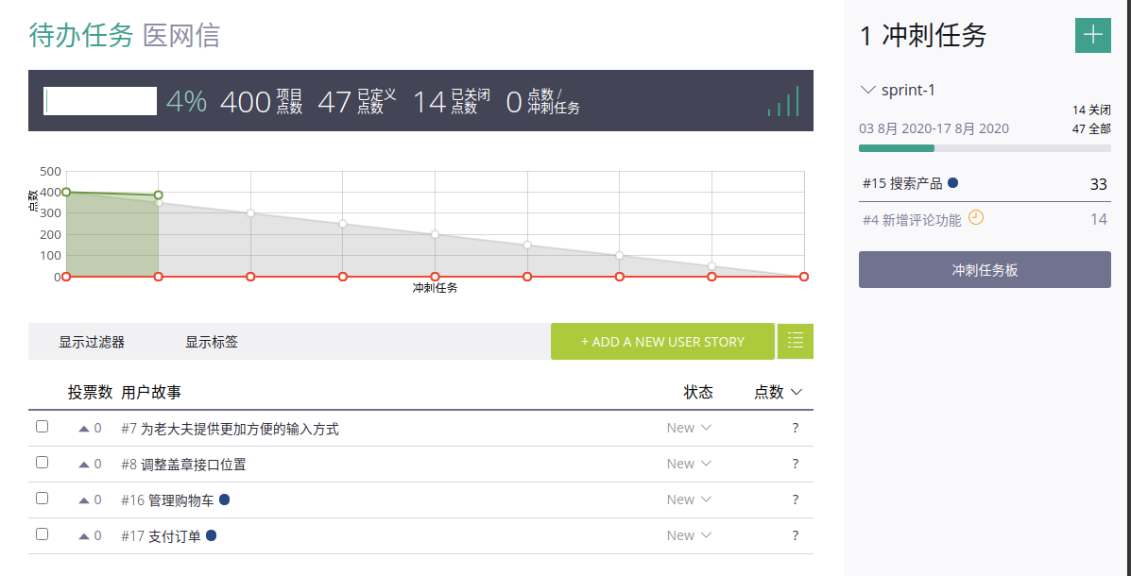The height and width of the screenshot is (576, 1131).
Task: Upvote user story #17 arrow
Action: [x=84, y=536]
